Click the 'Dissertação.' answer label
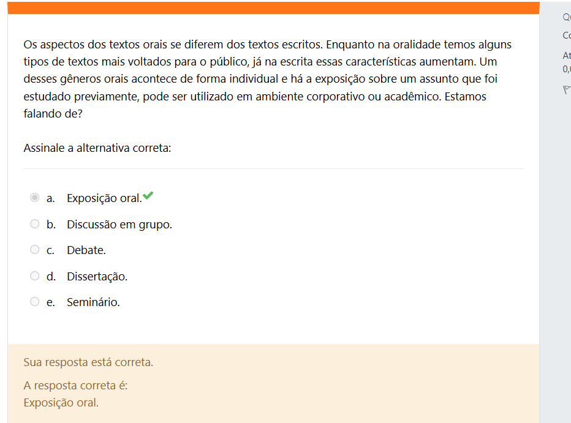 coord(97,277)
